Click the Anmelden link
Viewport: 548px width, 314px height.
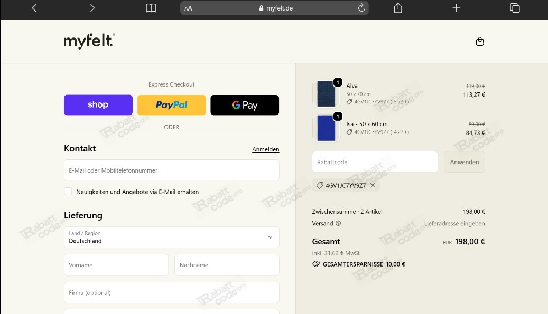pos(266,149)
